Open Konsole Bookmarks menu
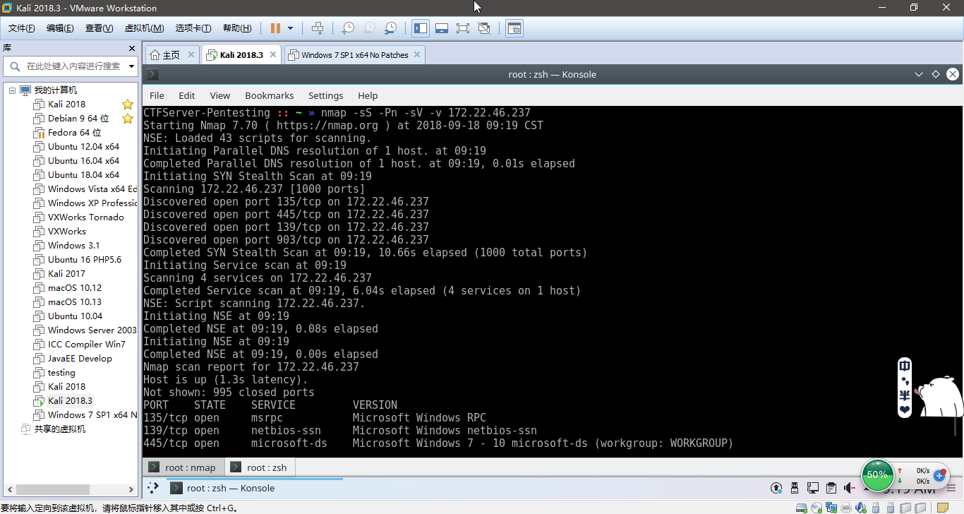The width and height of the screenshot is (964, 514). pyautogui.click(x=269, y=95)
